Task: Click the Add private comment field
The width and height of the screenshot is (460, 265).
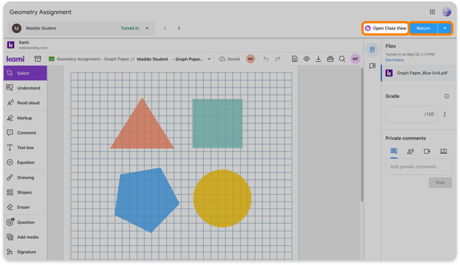Action: pos(418,167)
